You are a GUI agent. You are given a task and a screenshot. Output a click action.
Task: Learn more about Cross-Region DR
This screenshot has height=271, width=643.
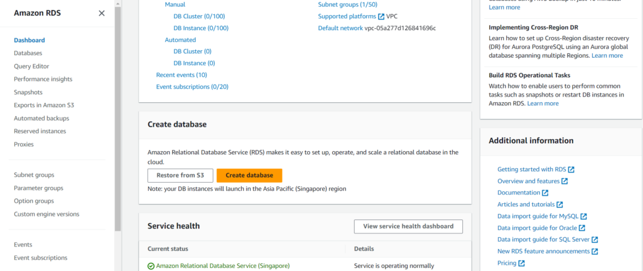(607, 56)
